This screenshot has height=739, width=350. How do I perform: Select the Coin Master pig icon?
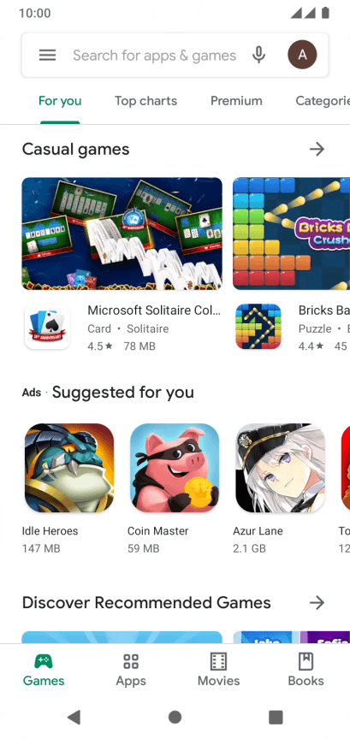tap(175, 468)
